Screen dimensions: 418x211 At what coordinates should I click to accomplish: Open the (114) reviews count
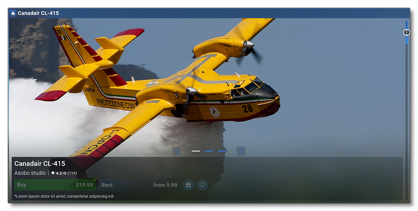pyautogui.click(x=72, y=173)
